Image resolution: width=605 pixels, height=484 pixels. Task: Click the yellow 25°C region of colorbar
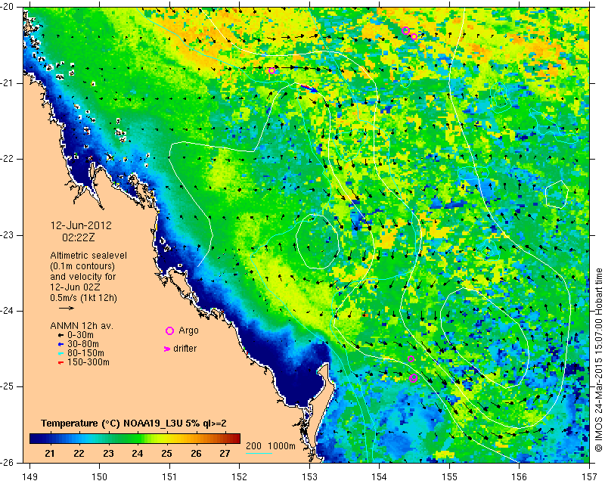166,439
